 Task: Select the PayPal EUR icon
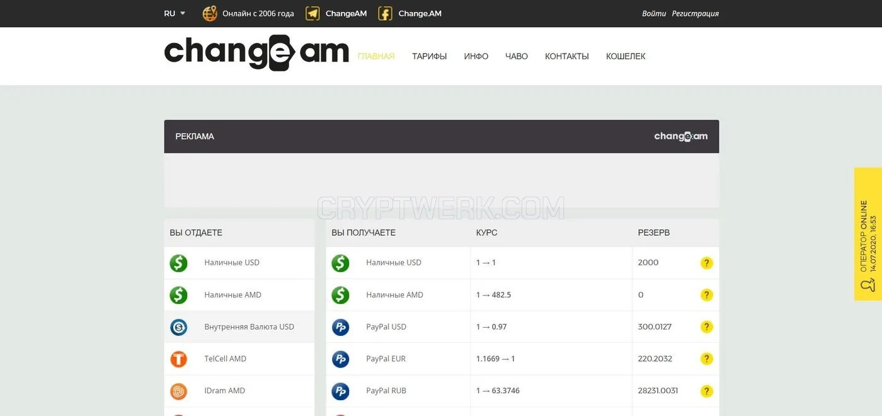(341, 359)
